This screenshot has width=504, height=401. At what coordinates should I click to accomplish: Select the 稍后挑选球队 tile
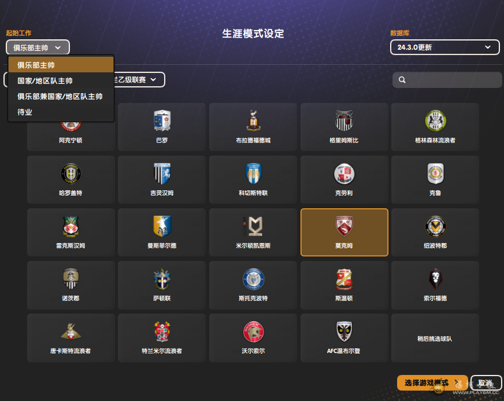(435, 338)
